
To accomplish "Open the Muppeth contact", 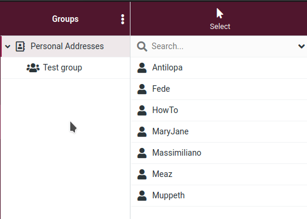I will (219, 195).
